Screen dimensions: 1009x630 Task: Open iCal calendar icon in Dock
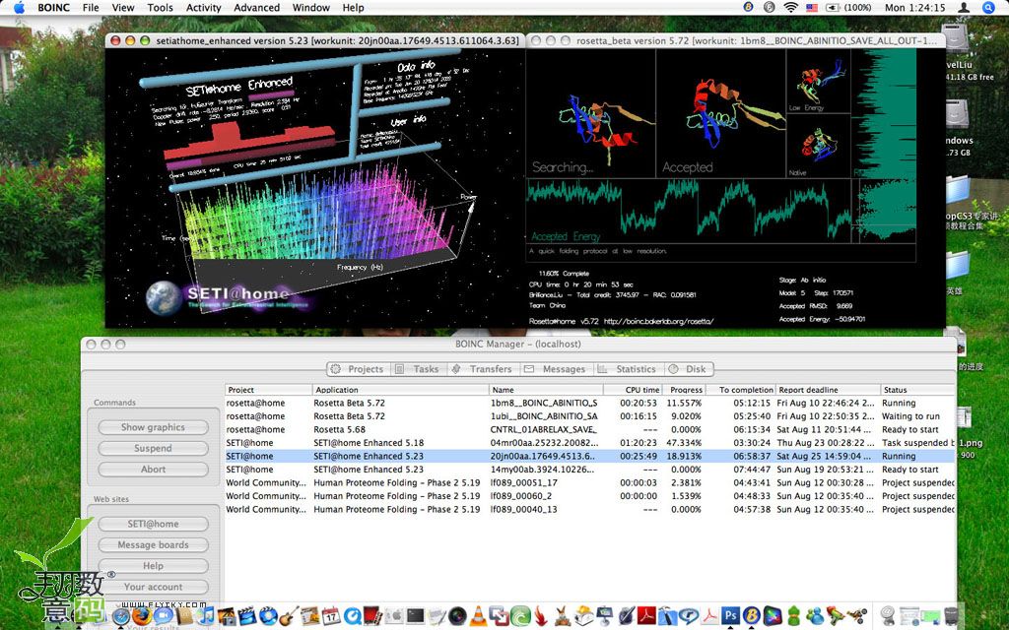click(331, 616)
